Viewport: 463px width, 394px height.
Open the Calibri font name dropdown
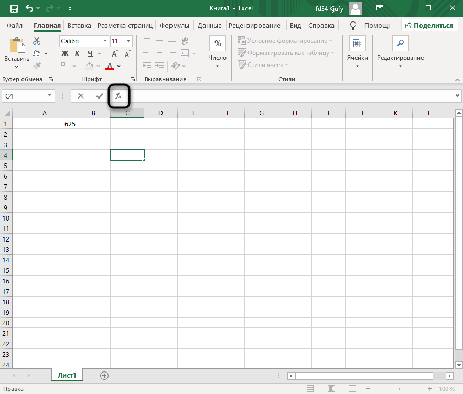pos(105,41)
